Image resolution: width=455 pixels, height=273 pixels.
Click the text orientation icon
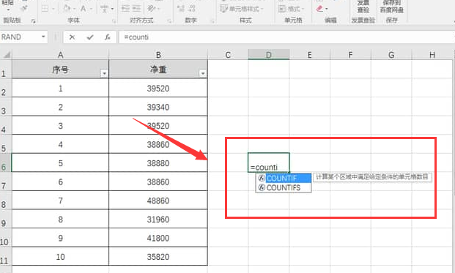[x=152, y=8]
